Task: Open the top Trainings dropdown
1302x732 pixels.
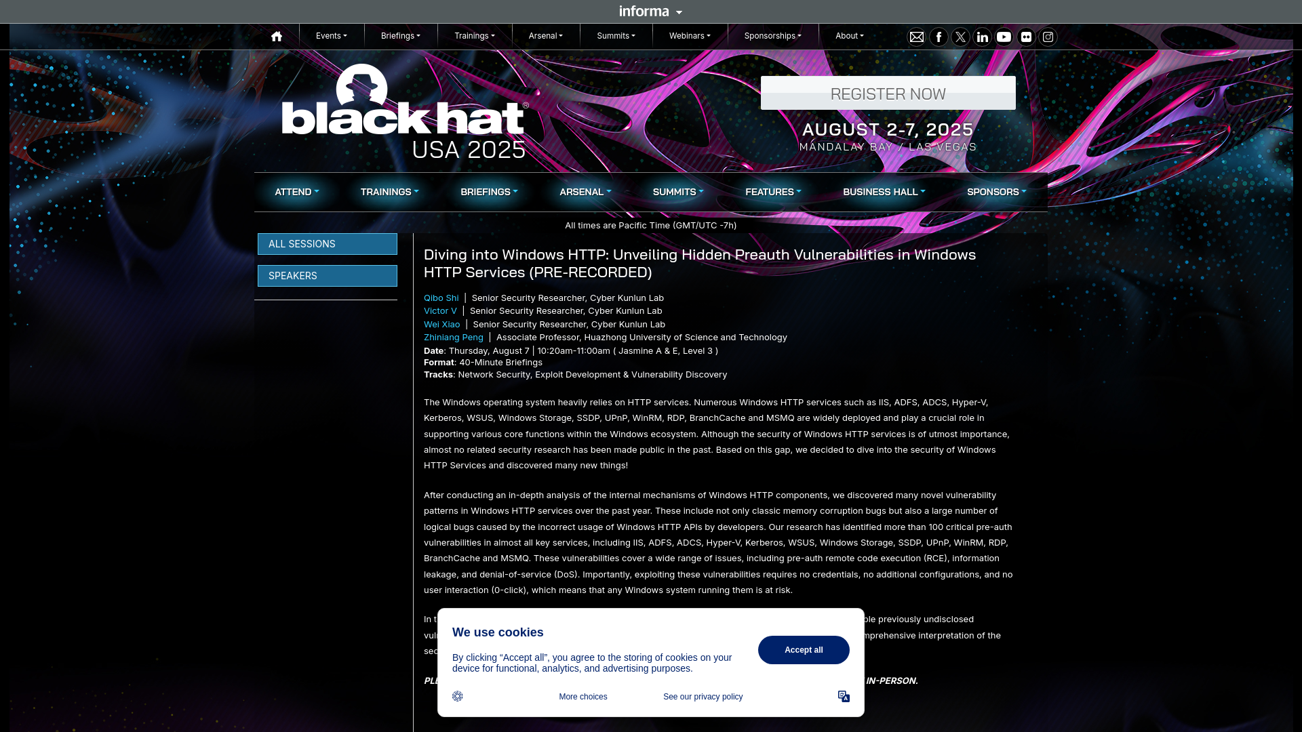Action: pos(475,36)
